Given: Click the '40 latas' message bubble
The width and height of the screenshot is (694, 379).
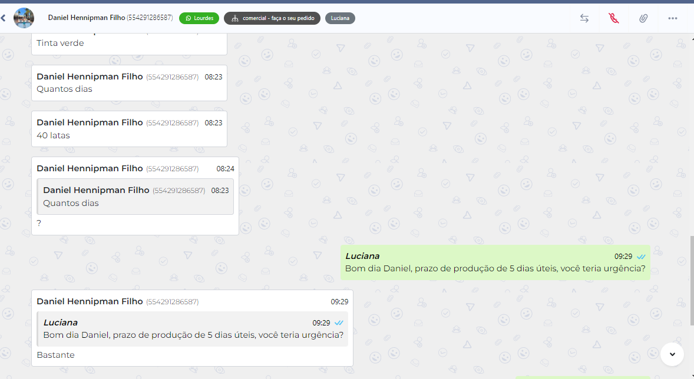Looking at the screenshot, I should [x=128, y=129].
